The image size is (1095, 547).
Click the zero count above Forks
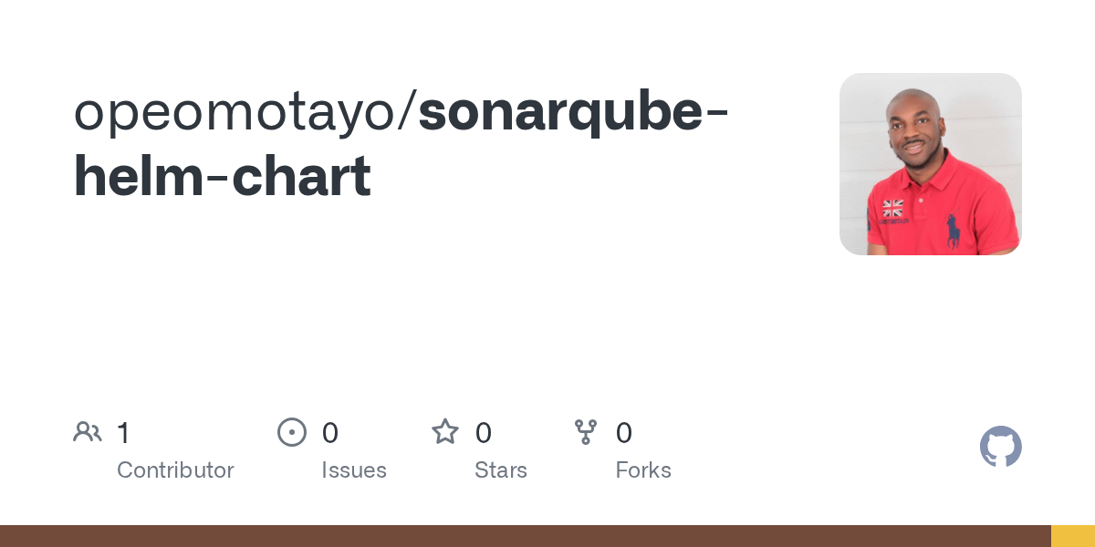pyautogui.click(x=624, y=432)
